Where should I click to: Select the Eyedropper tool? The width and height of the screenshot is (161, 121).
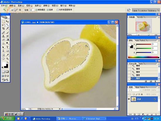tap(7, 55)
